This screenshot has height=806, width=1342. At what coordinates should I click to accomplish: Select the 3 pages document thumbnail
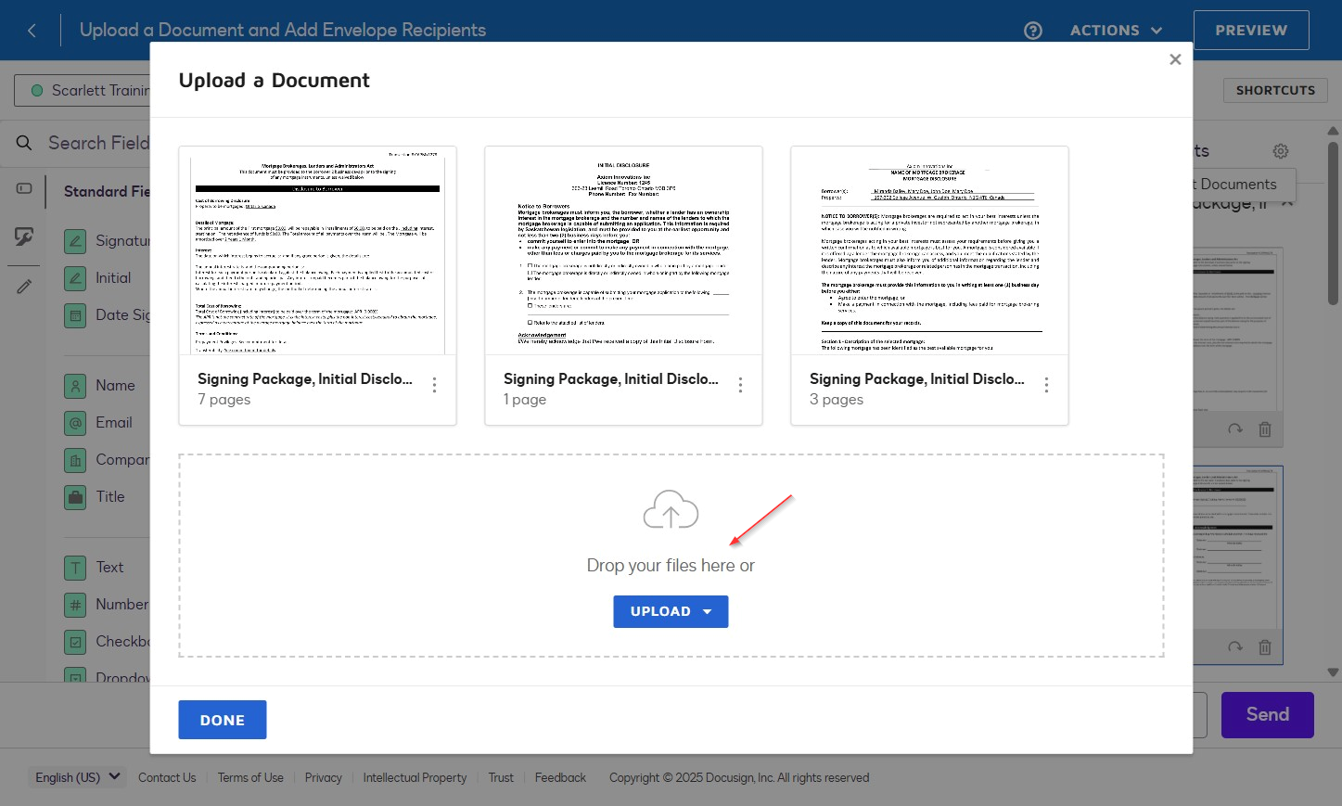point(929,250)
